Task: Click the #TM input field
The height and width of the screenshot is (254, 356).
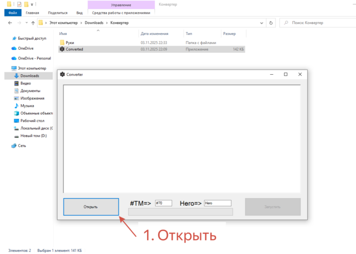Action: [163, 203]
